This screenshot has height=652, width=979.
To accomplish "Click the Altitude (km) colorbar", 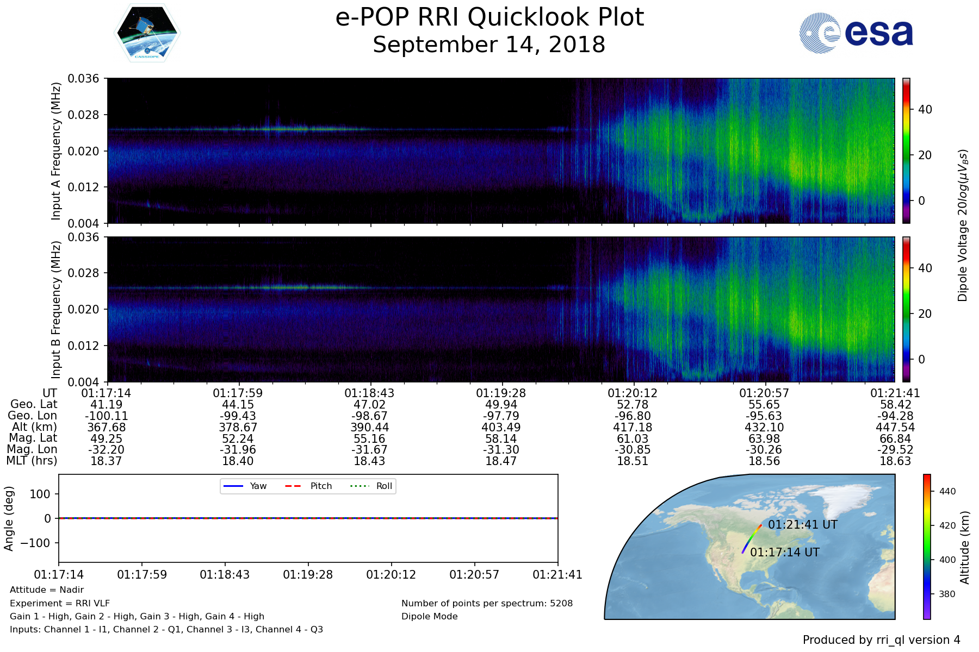I will pos(926,547).
